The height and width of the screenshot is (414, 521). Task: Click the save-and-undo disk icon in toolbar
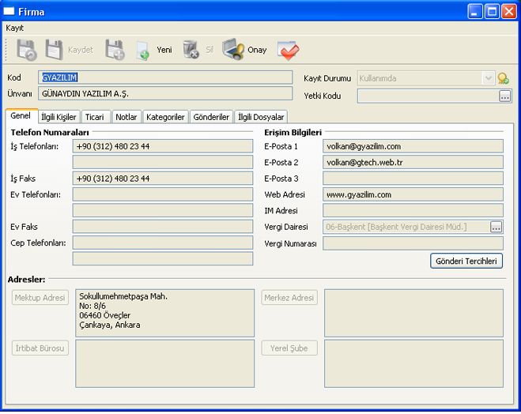coord(26,50)
